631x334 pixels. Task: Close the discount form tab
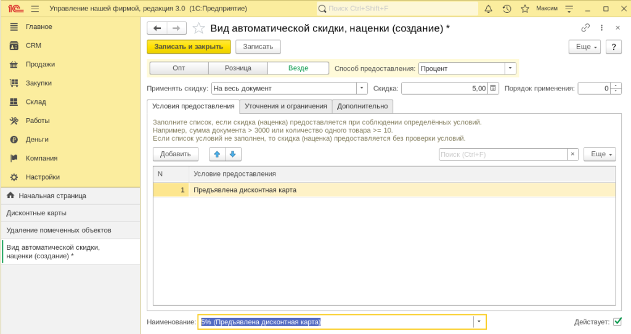(617, 28)
